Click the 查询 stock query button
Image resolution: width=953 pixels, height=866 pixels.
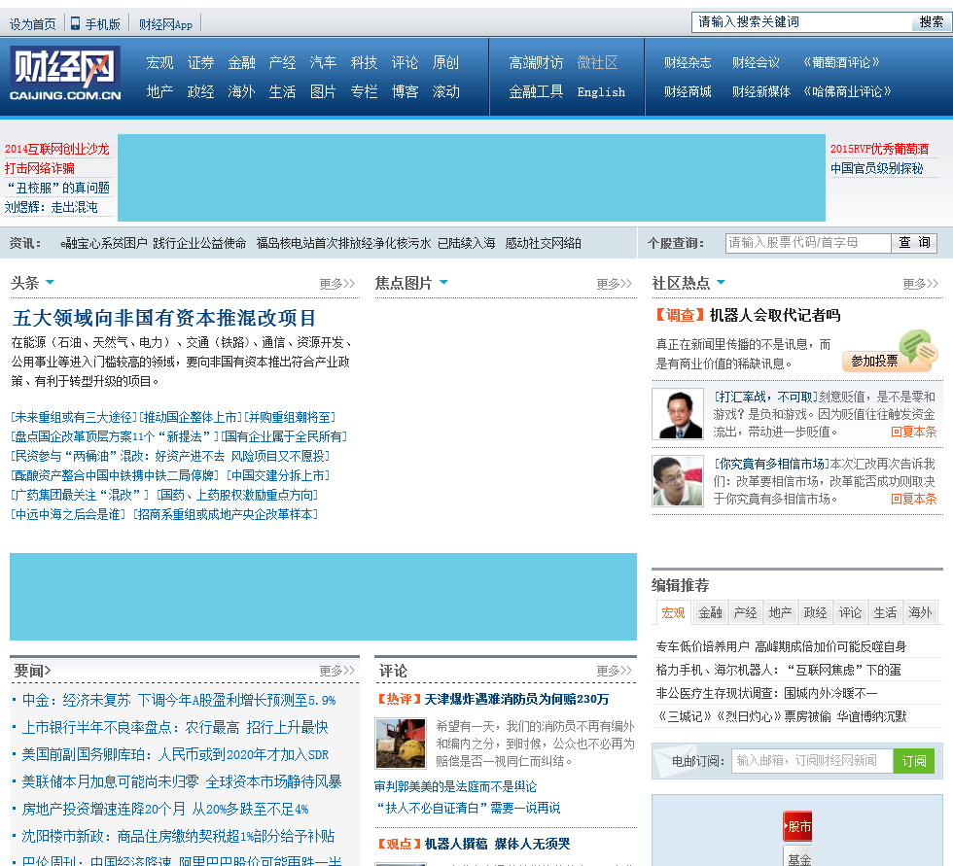pyautogui.click(x=915, y=243)
